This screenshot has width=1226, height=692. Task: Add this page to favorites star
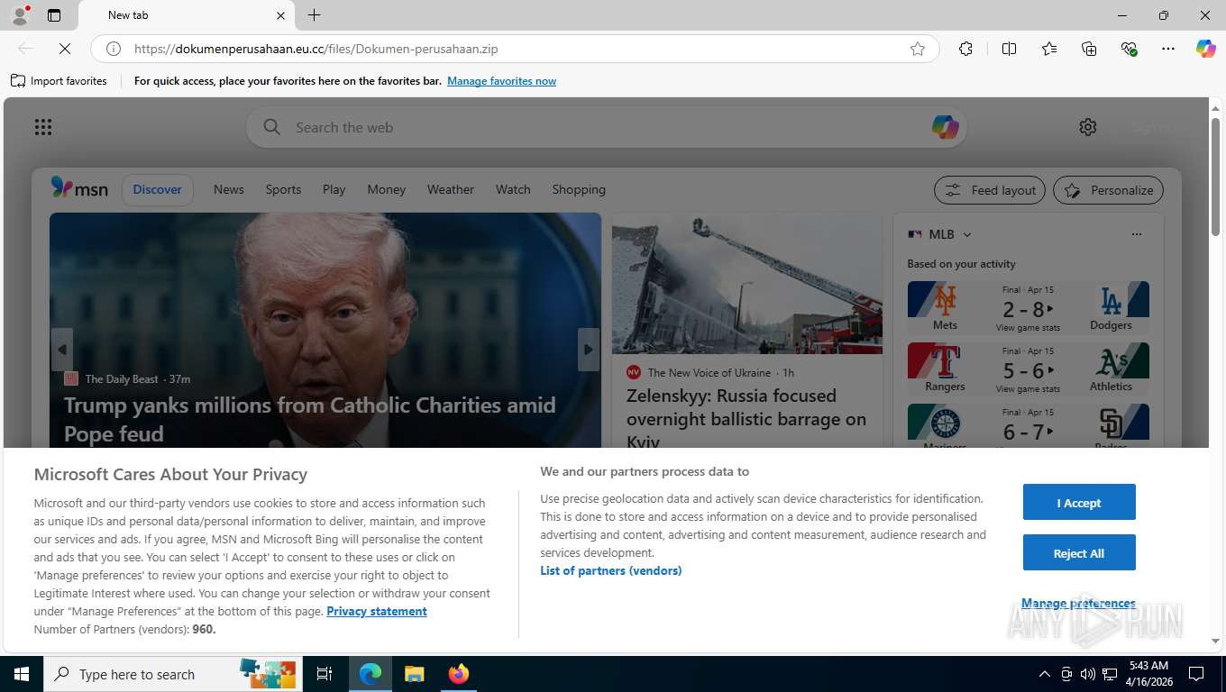coord(918,49)
